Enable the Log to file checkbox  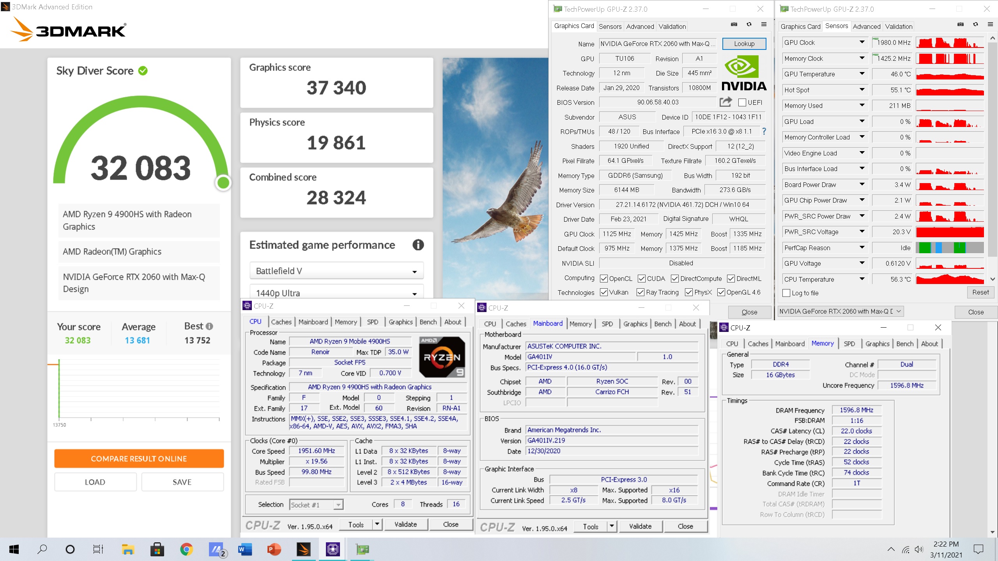[x=786, y=293]
